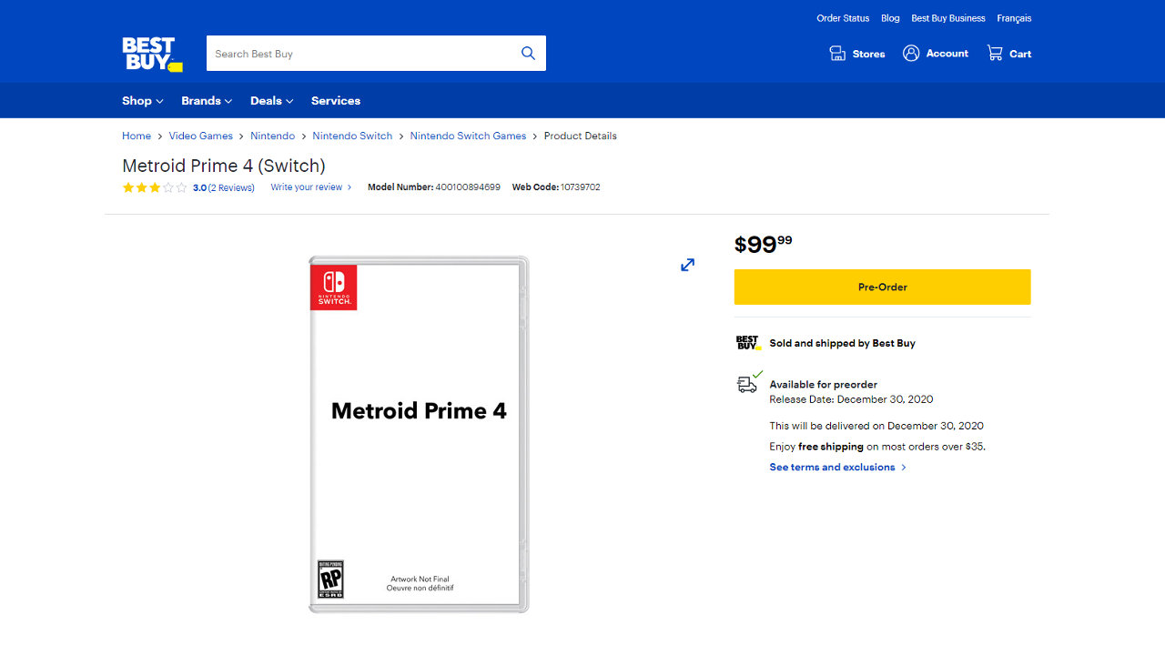This screenshot has width=1165, height=655.
Task: Expand product image with enlarge icon
Action: (688, 265)
